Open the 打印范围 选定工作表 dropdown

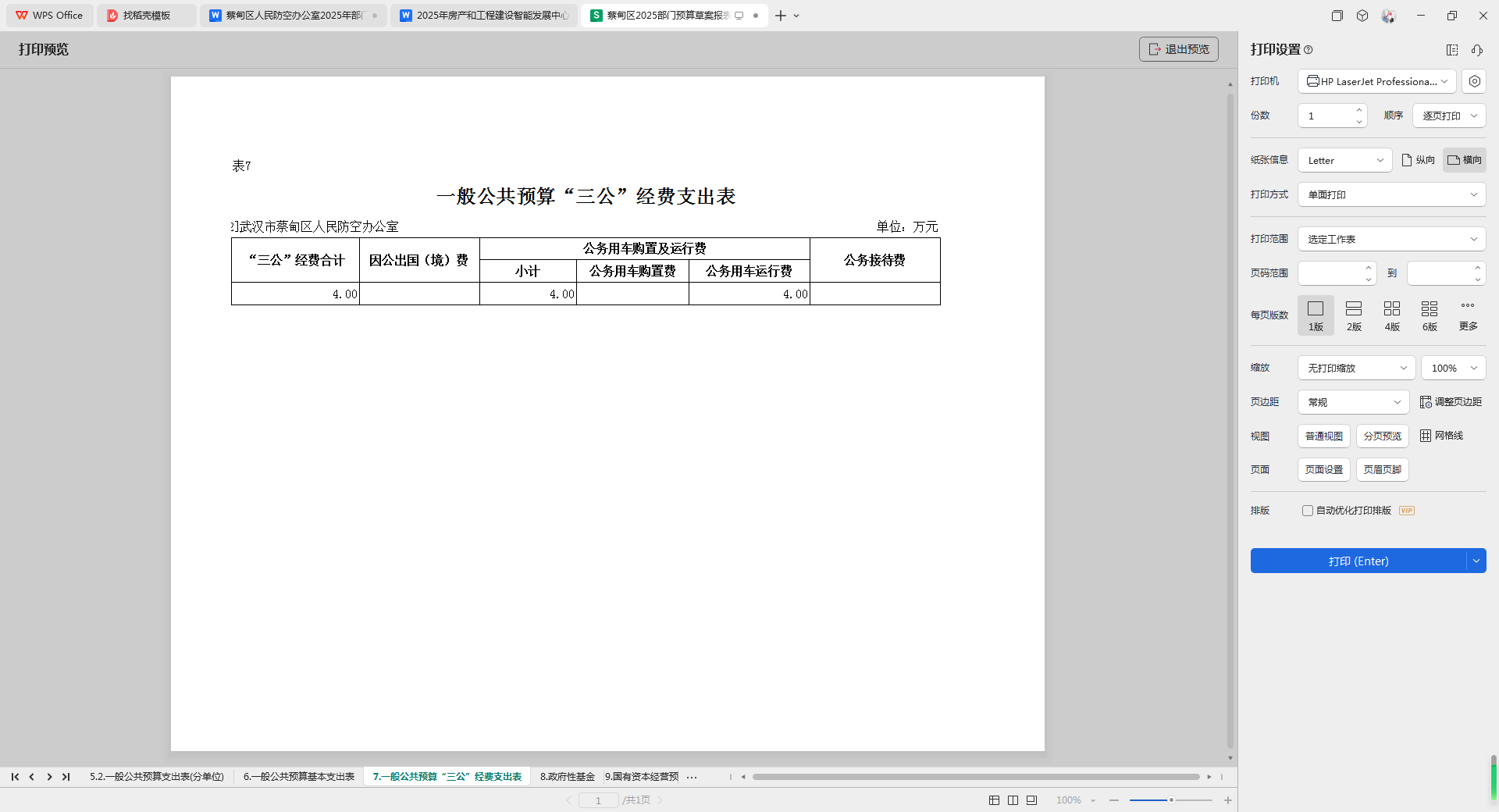[1391, 239]
